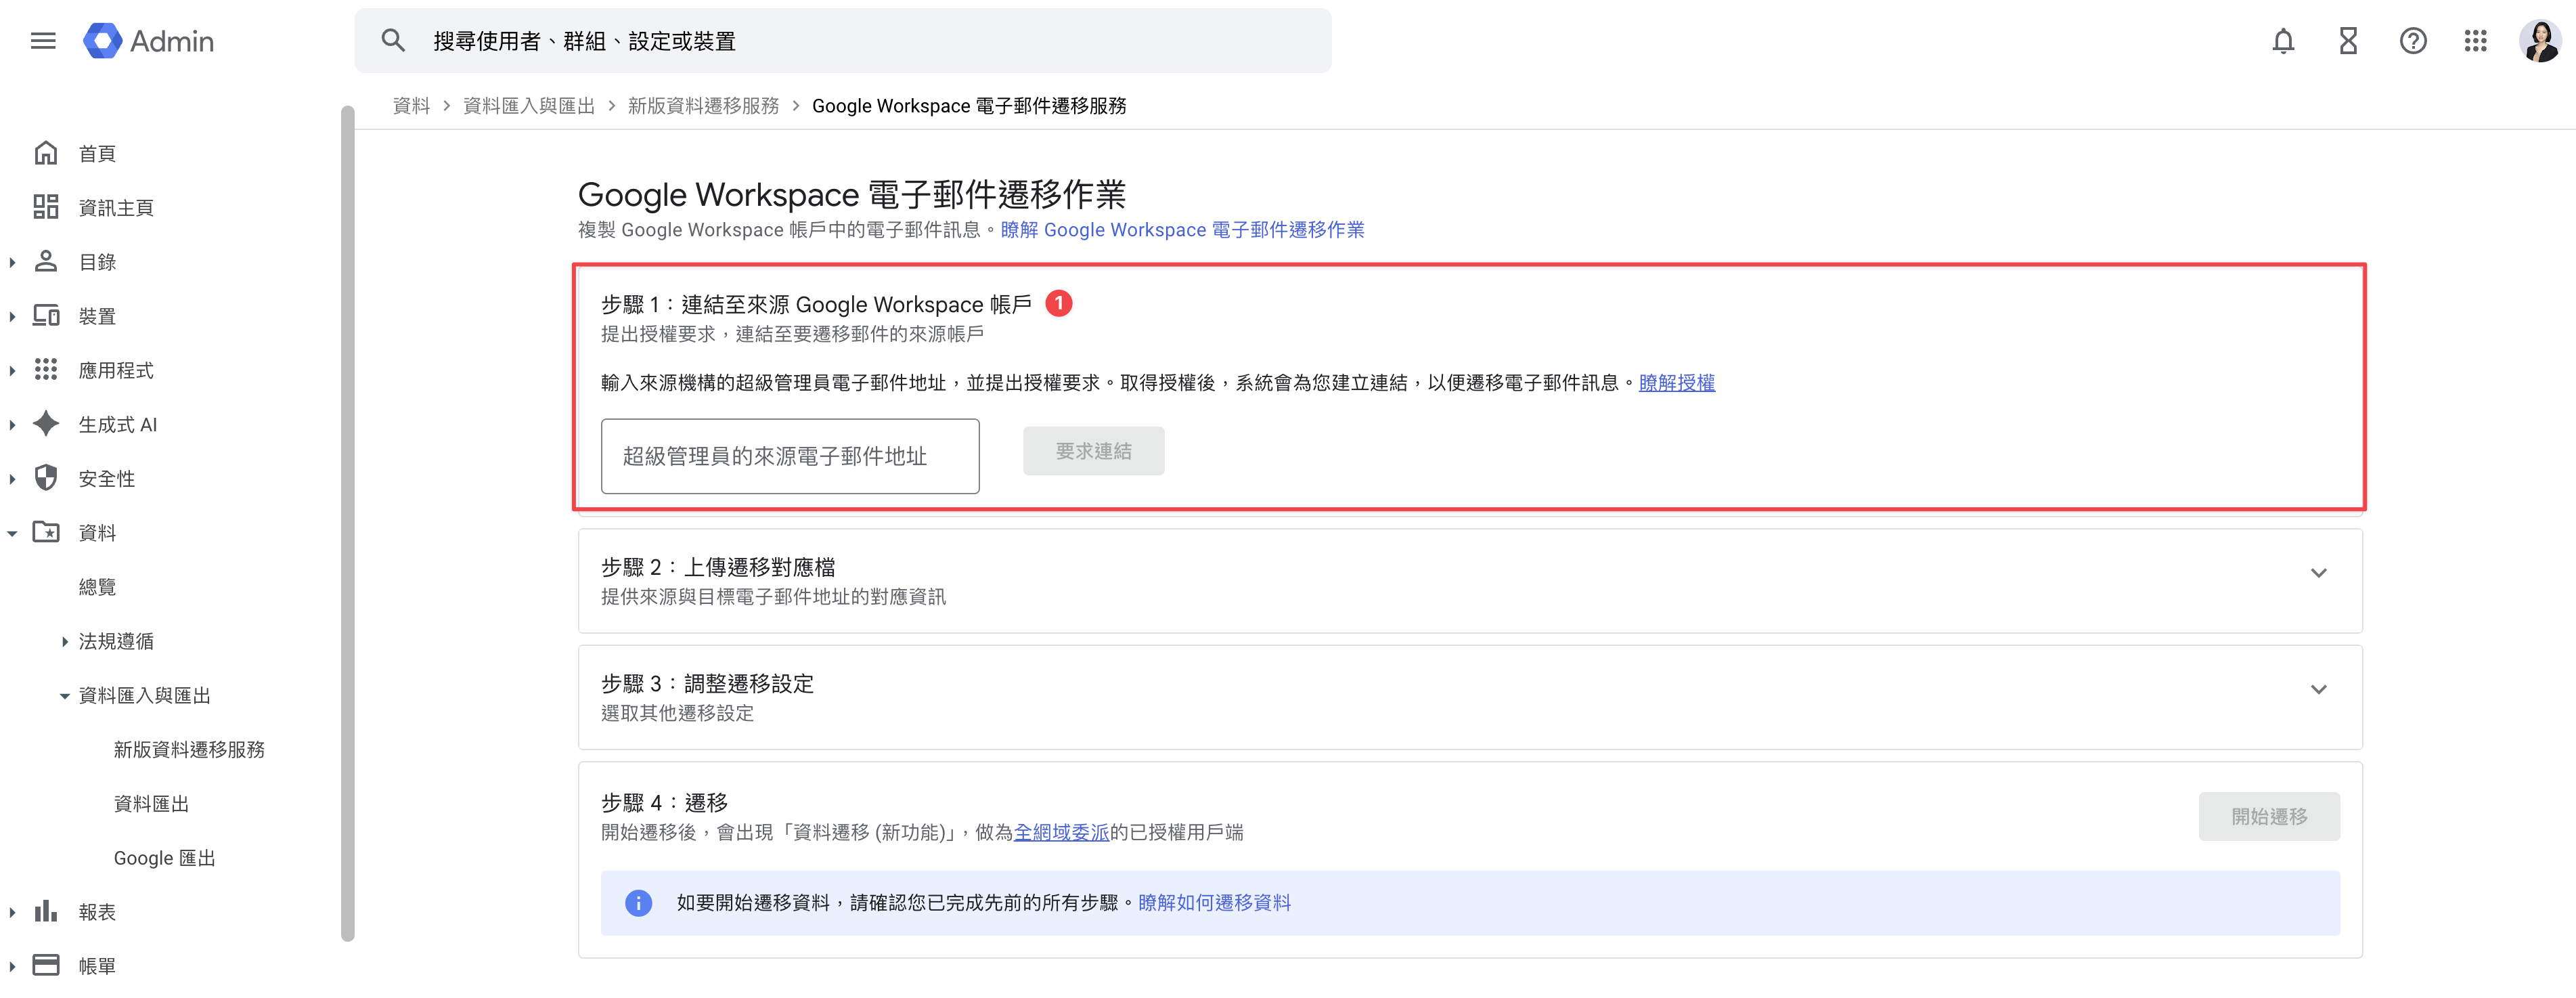Click the 步驟 1 heading text
The image size is (2576, 998).
pyautogui.click(x=816, y=304)
